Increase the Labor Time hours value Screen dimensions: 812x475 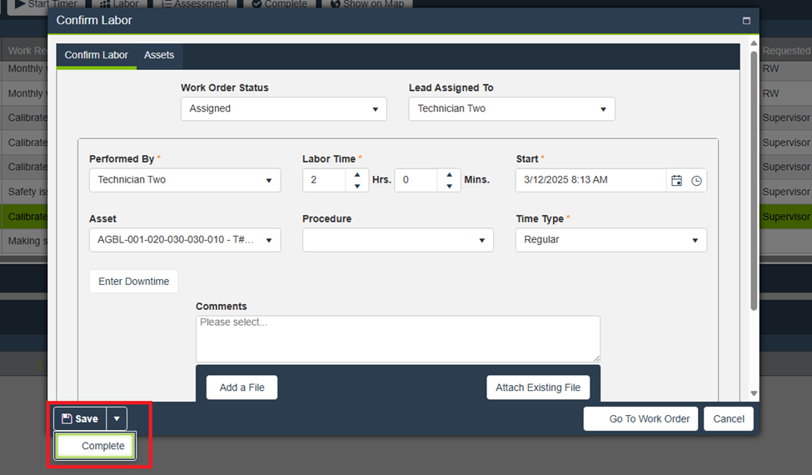pos(357,175)
